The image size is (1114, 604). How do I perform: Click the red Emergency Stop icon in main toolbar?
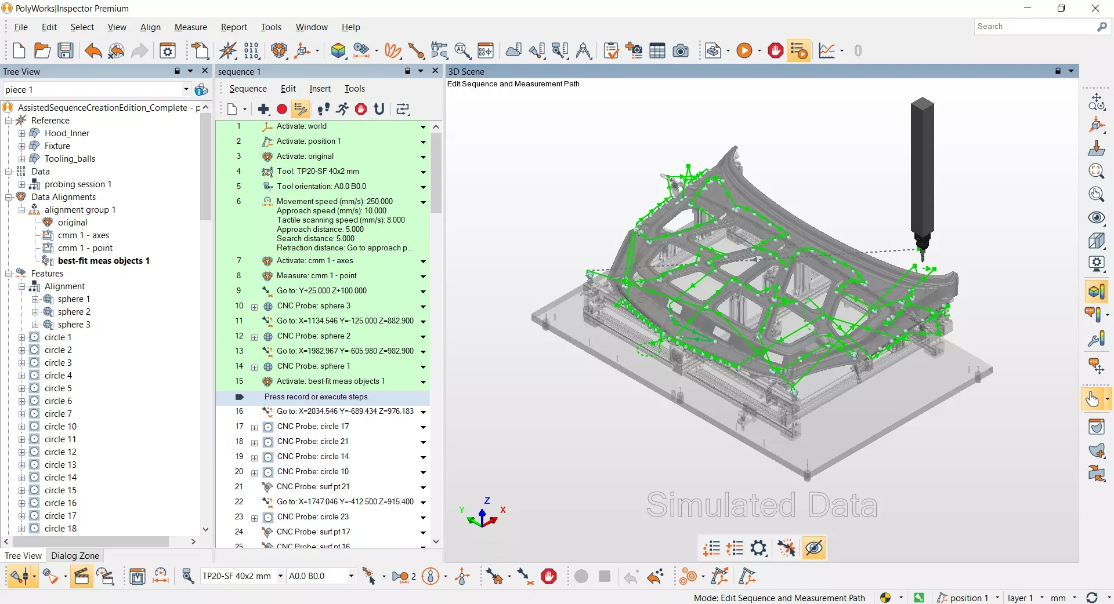(776, 51)
